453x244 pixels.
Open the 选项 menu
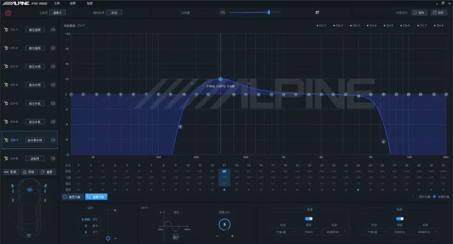point(73,3)
